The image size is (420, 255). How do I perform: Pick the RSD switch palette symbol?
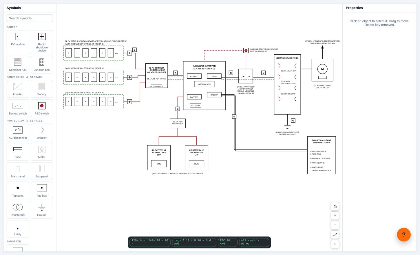click(42, 108)
